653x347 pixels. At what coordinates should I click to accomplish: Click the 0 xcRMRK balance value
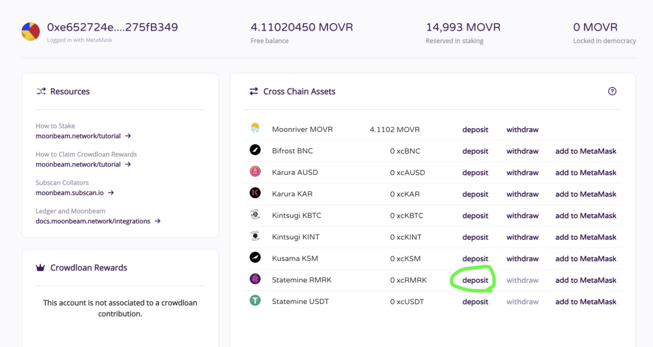(x=408, y=280)
